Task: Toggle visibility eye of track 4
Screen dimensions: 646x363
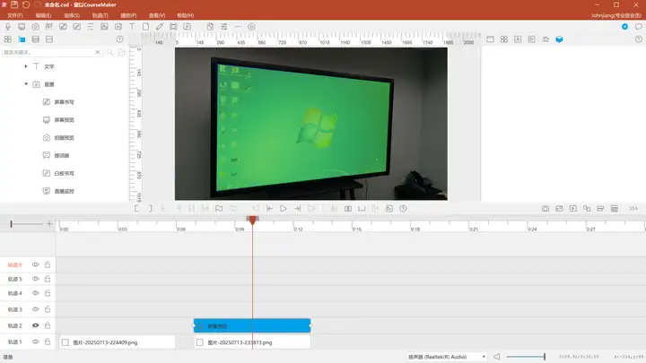Action: tap(35, 293)
